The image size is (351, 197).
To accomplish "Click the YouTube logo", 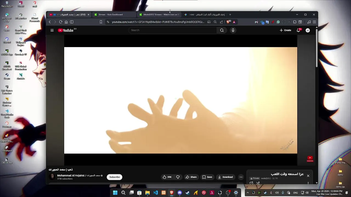I will pos(66,30).
